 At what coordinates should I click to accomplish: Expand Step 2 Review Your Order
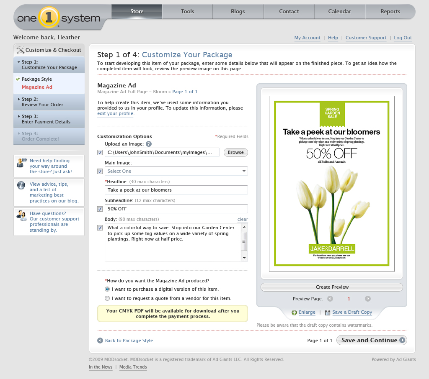tap(49, 102)
